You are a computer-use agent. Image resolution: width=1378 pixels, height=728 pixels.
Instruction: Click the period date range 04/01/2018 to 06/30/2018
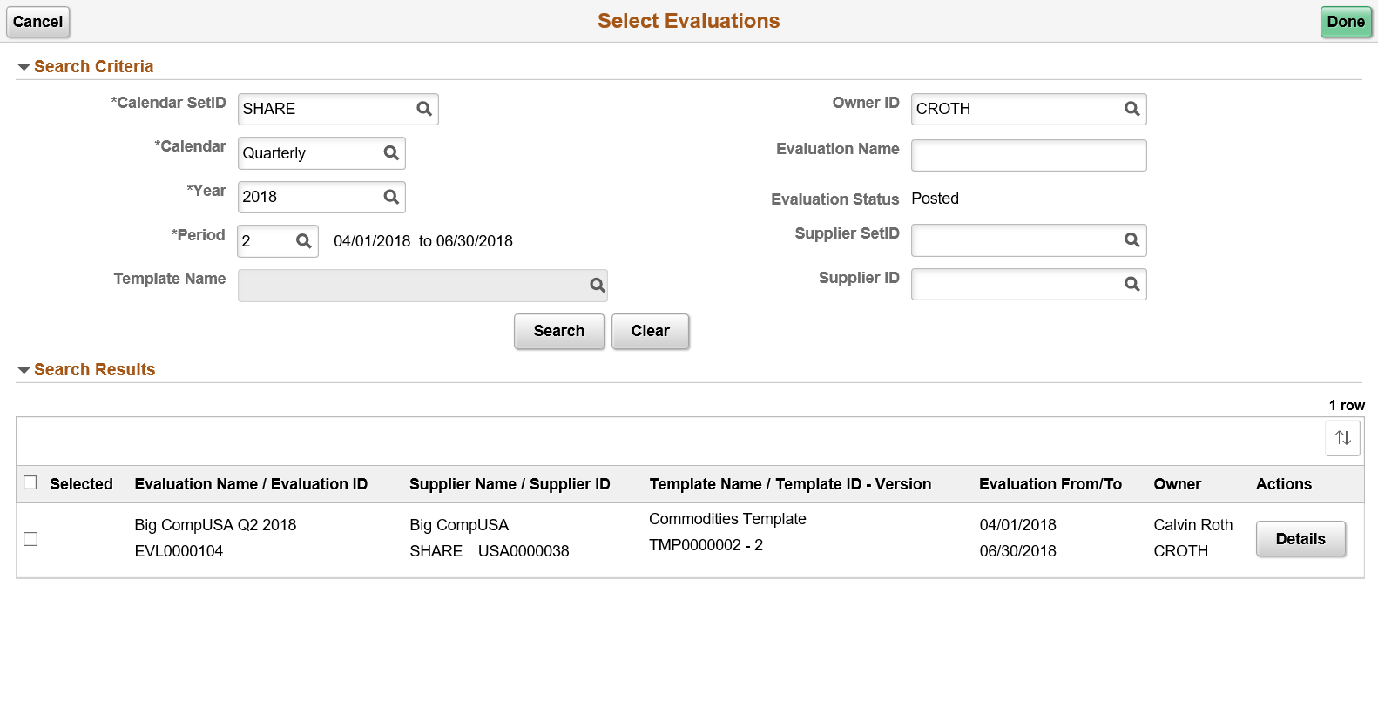point(423,241)
